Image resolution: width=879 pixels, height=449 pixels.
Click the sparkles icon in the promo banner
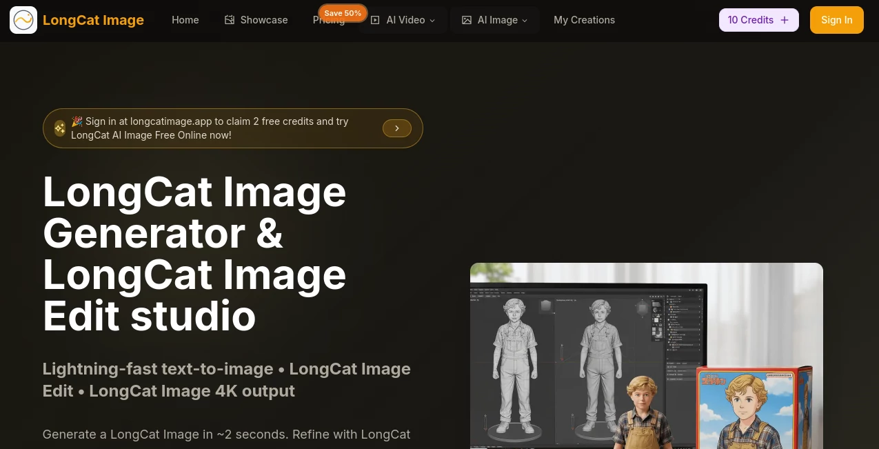tap(60, 128)
